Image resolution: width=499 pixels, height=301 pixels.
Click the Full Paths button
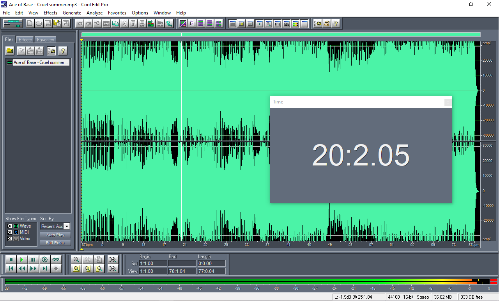[55, 243]
